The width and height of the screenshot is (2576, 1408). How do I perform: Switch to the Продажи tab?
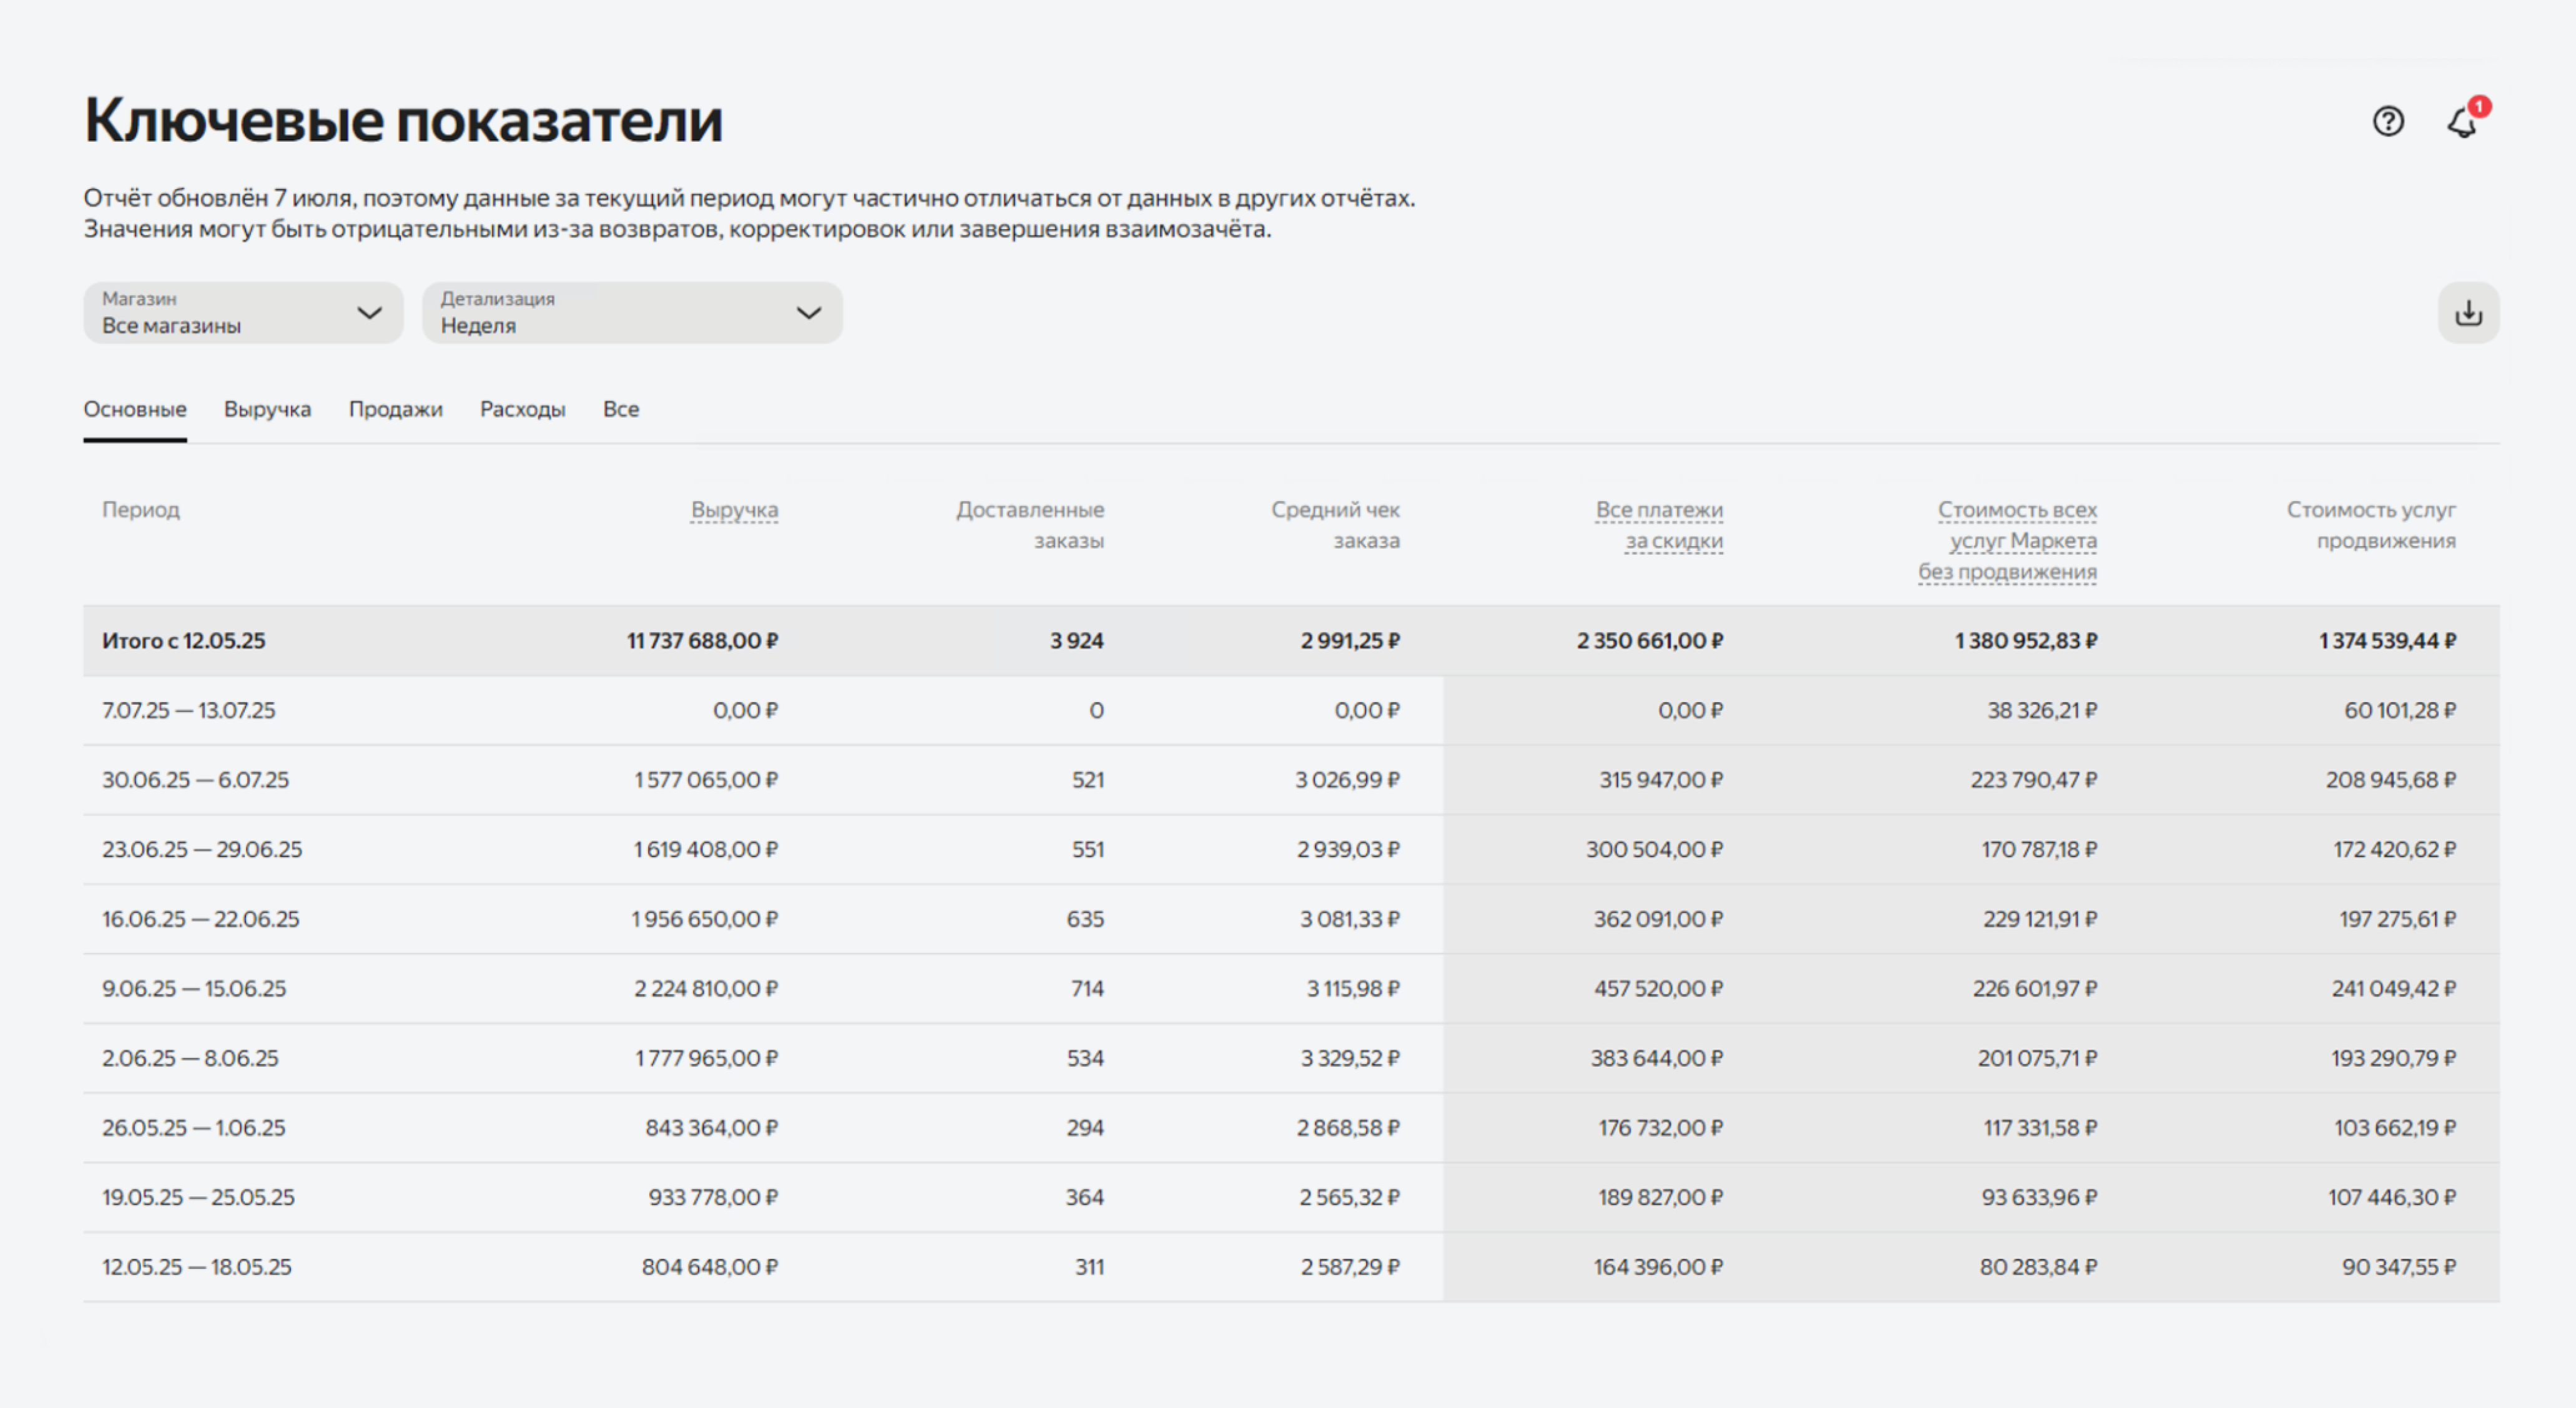coord(395,409)
